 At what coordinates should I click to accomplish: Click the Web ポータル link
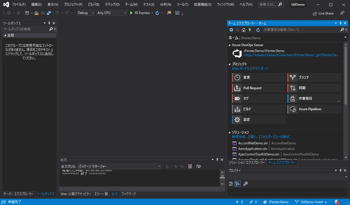(241, 68)
